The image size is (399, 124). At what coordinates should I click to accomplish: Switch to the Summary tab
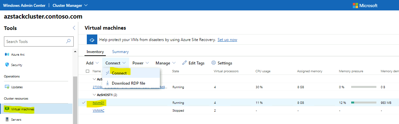(x=121, y=52)
